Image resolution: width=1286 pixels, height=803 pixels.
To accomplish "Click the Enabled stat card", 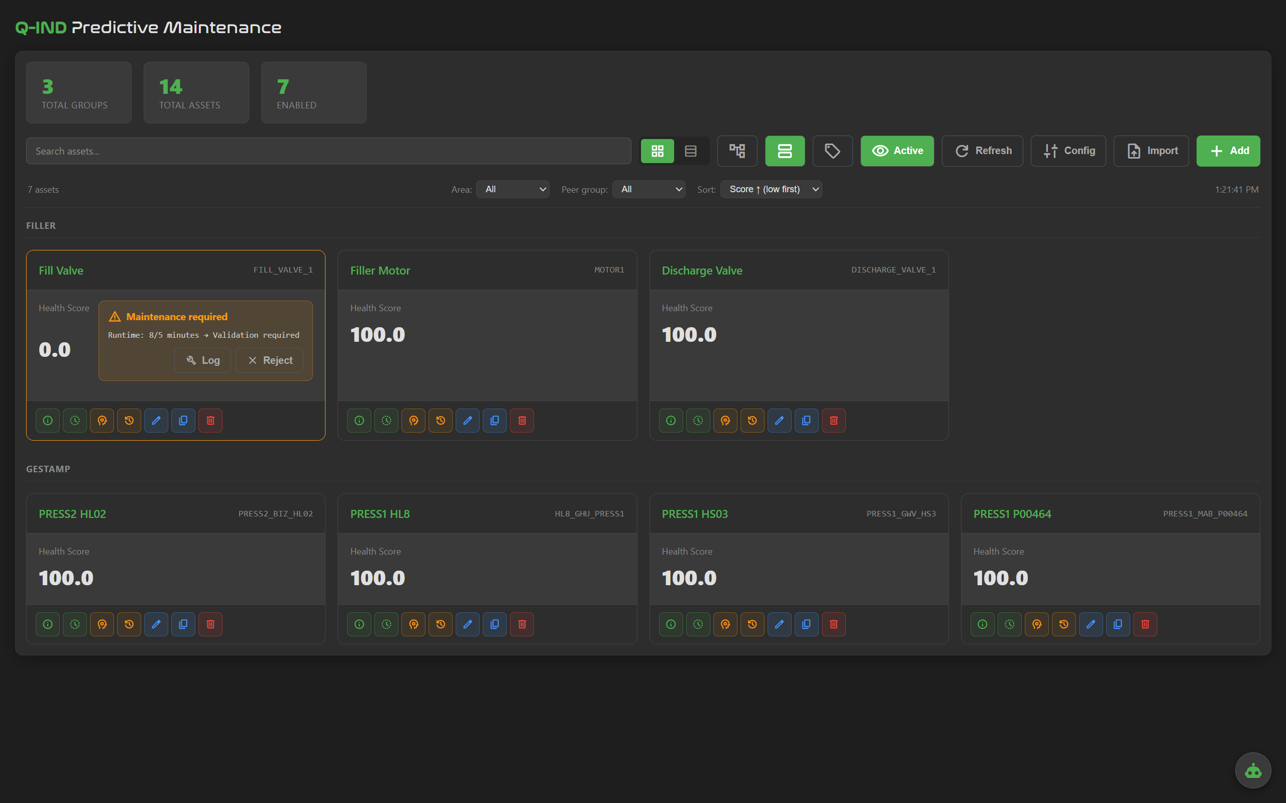I will 313,93.
